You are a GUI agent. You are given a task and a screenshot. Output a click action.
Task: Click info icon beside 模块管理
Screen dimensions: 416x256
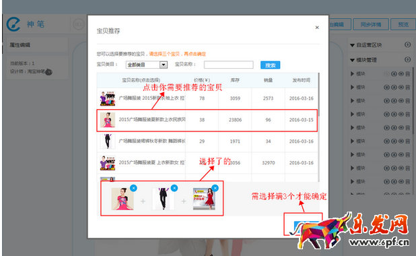point(407,59)
